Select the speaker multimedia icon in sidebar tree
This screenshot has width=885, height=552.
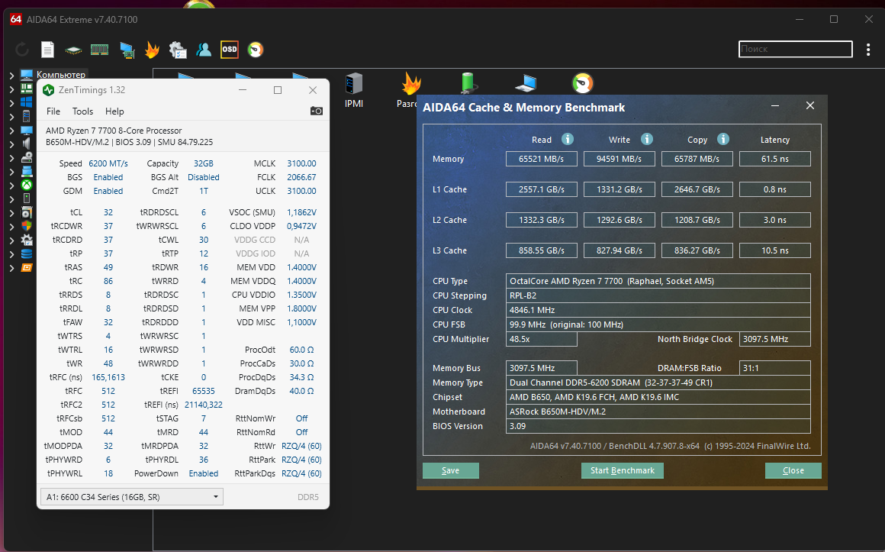tap(27, 144)
